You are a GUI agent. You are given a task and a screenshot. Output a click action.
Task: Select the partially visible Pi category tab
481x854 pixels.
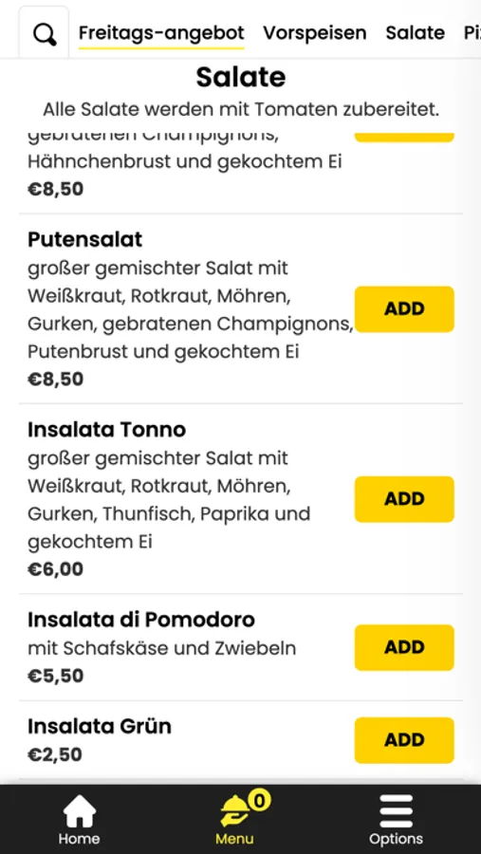click(472, 33)
